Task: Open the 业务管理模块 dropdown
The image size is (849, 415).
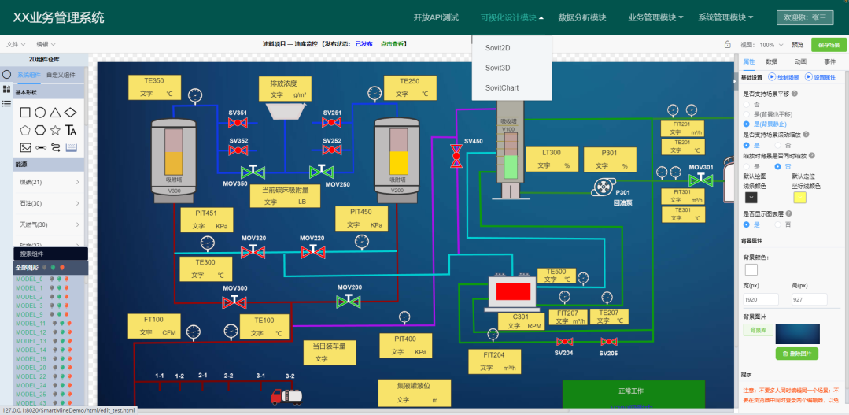Action: click(x=655, y=17)
